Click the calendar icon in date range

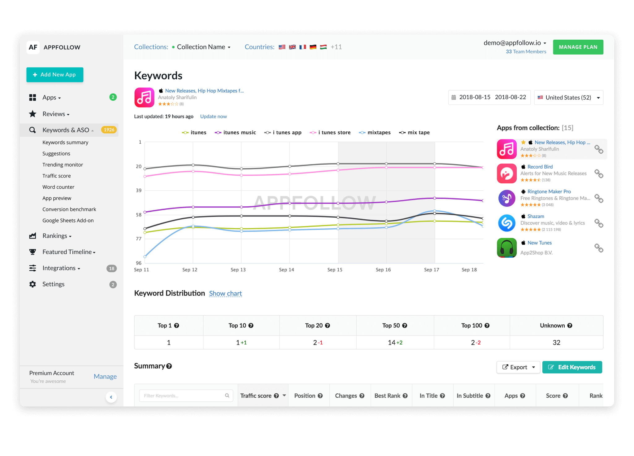[x=454, y=98]
